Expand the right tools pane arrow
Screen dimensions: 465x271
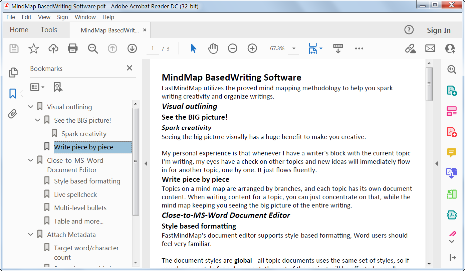tap(437, 163)
